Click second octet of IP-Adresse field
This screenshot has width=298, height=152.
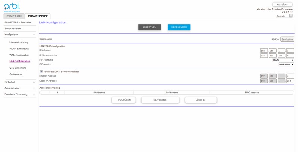click(273, 51)
